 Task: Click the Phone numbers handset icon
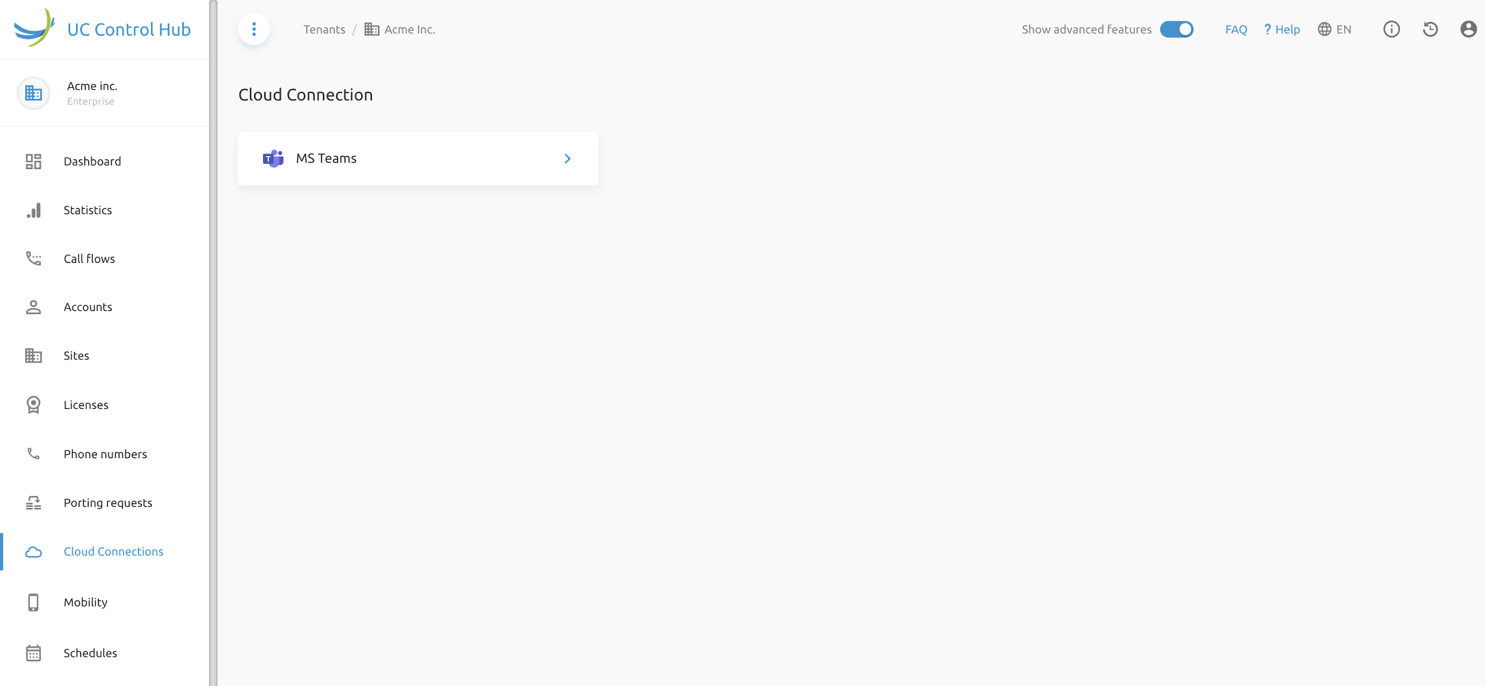[x=33, y=454]
